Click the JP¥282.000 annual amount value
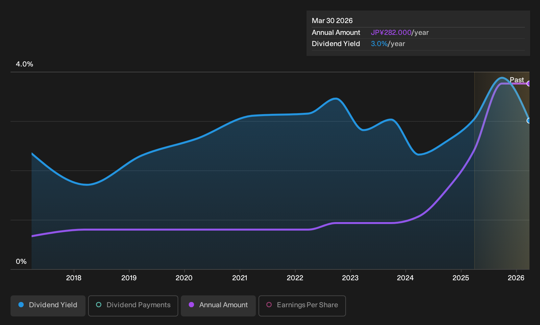Image resolution: width=540 pixels, height=325 pixels. coord(391,33)
